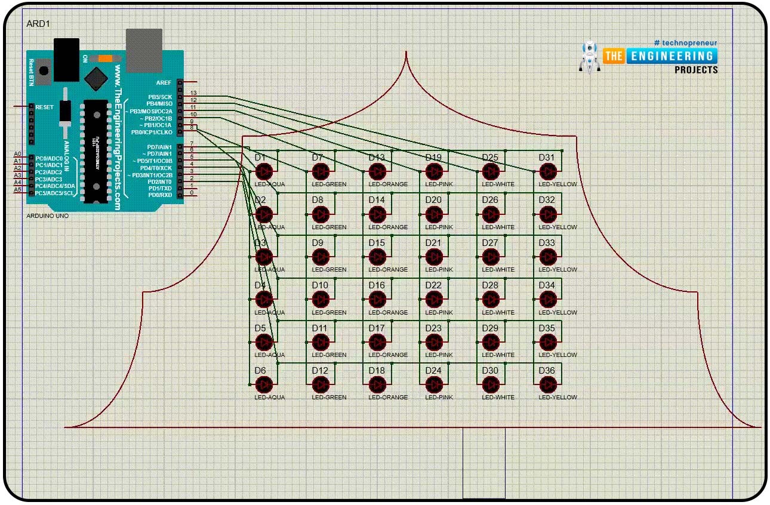Click The Engineering Projects logo
The width and height of the screenshot is (770, 505).
(649, 57)
